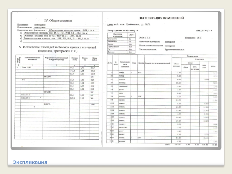Viewport: 232px width, 174px height.
Task: Click the subtotal volume '879'
Action: [x=92, y=77]
